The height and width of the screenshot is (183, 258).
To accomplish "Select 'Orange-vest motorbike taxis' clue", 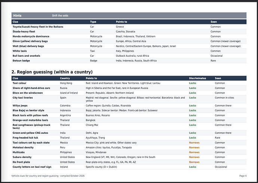I will pyautogui.click(x=30, y=120).
